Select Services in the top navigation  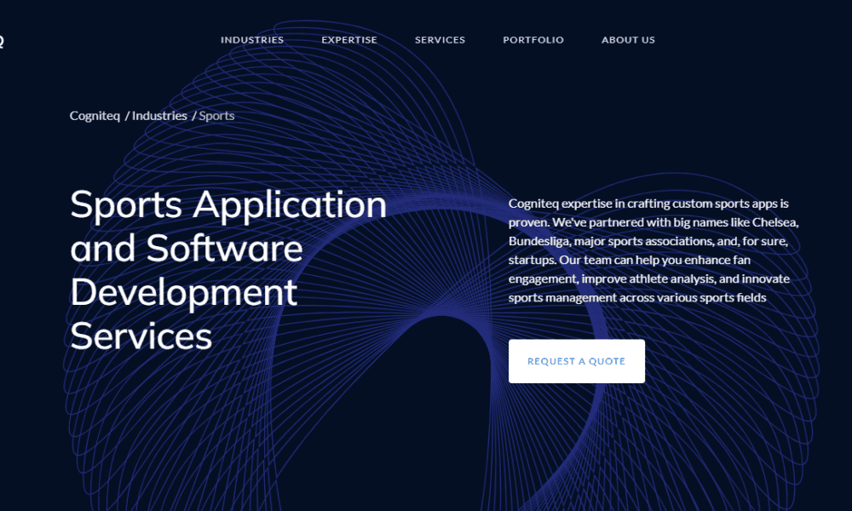pyautogui.click(x=440, y=40)
